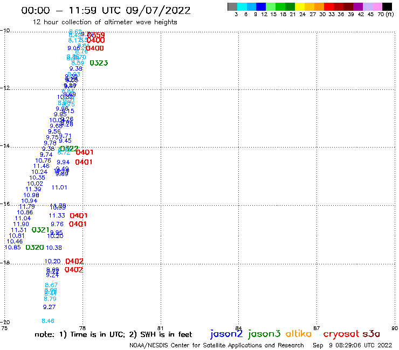Screen dimensions: 399x350
Task: Click the wave height value '11.01'
Action: [59, 187]
